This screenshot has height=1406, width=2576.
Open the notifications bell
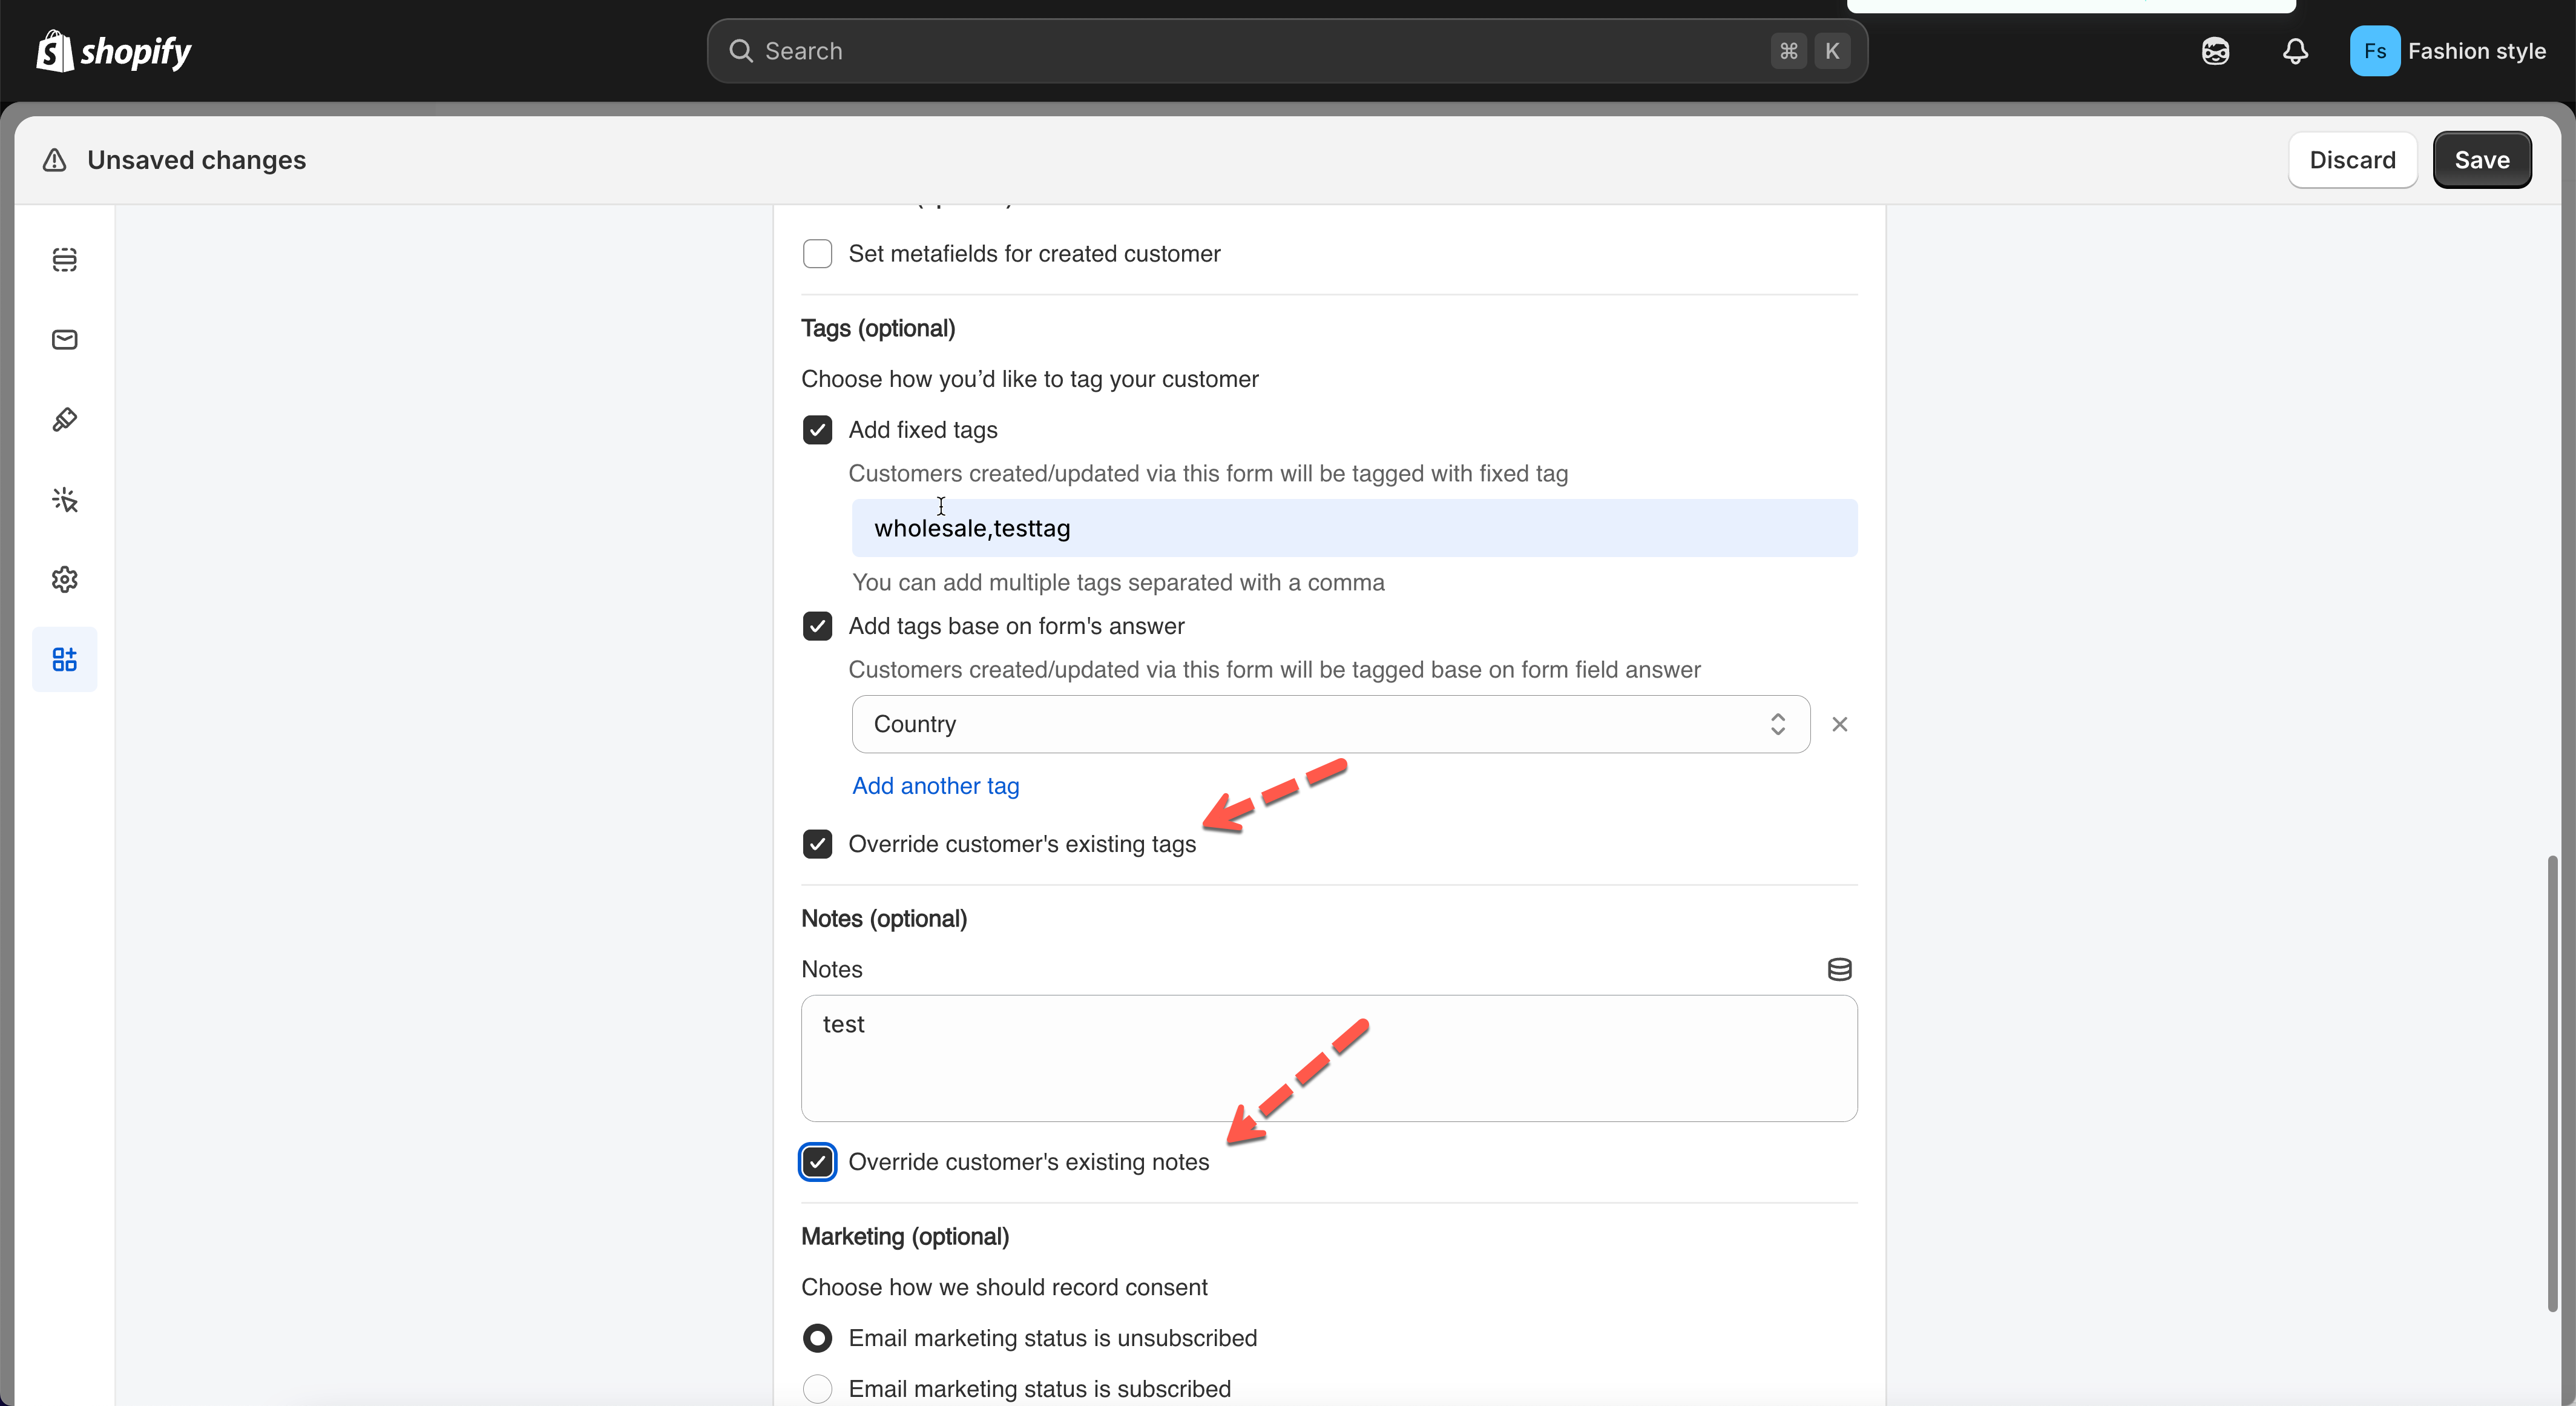coord(2295,51)
